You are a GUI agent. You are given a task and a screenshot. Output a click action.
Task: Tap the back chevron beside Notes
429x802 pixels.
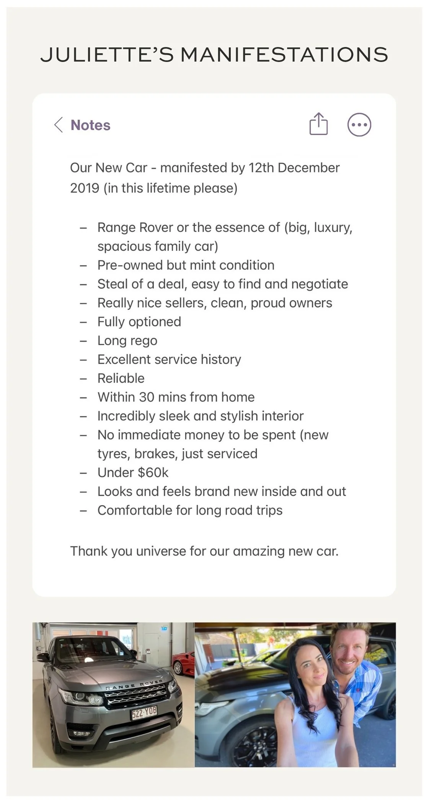pos(58,125)
